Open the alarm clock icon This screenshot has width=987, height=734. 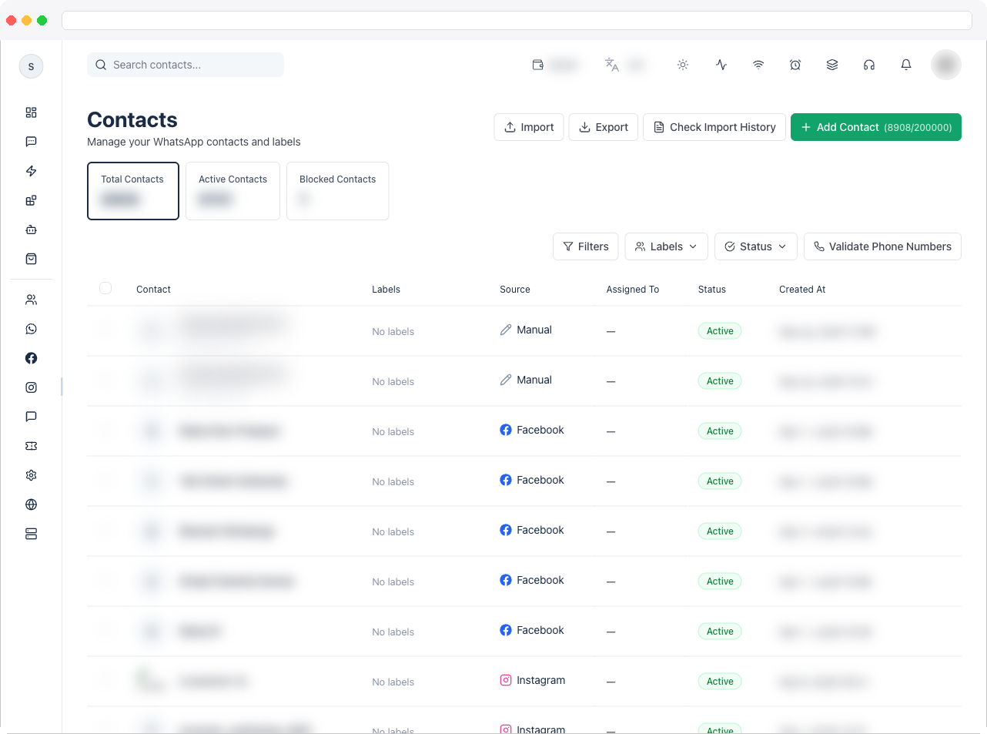pyautogui.click(x=795, y=65)
